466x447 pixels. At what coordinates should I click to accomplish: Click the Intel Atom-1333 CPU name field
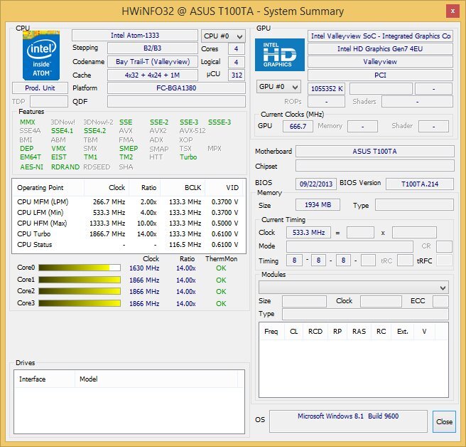pos(135,36)
